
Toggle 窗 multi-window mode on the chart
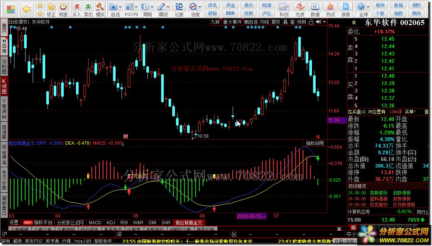[x=292, y=22]
